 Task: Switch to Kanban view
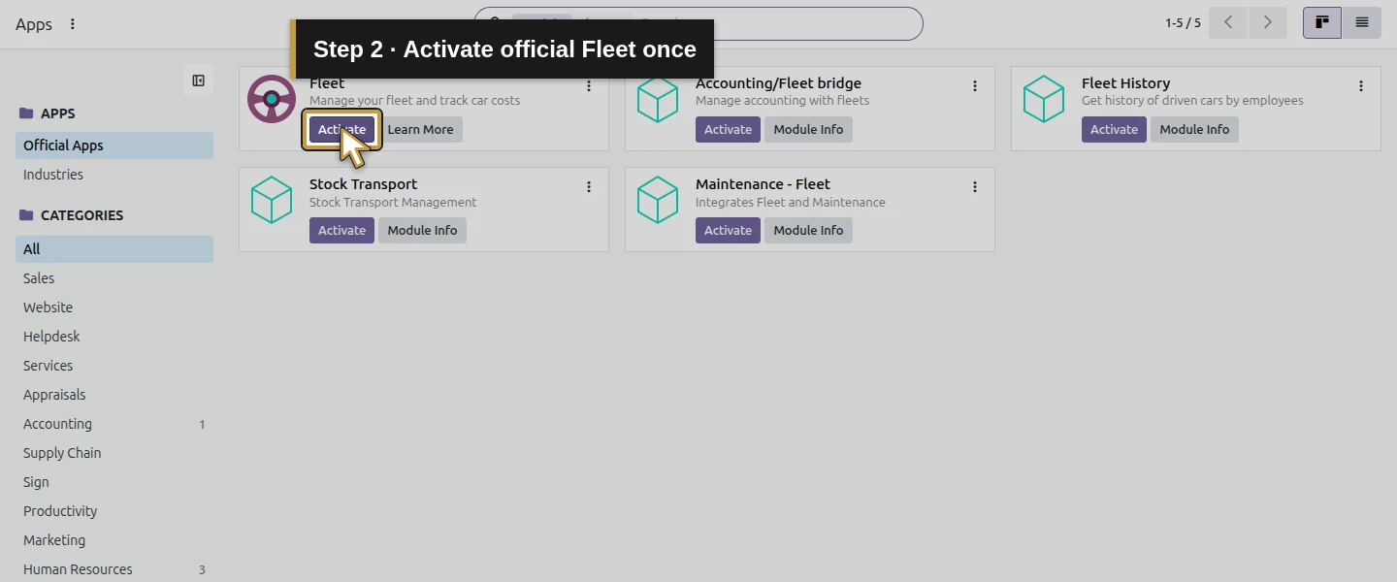(x=1322, y=22)
